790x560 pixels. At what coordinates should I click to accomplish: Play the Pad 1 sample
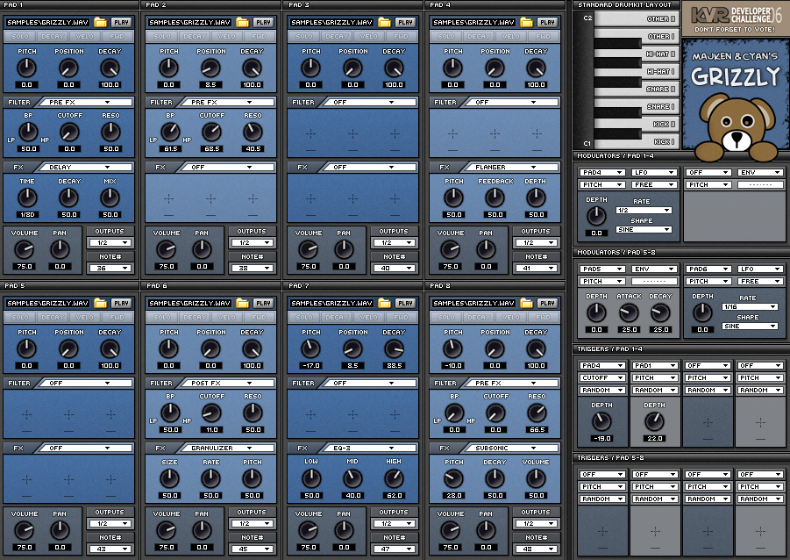pos(121,22)
